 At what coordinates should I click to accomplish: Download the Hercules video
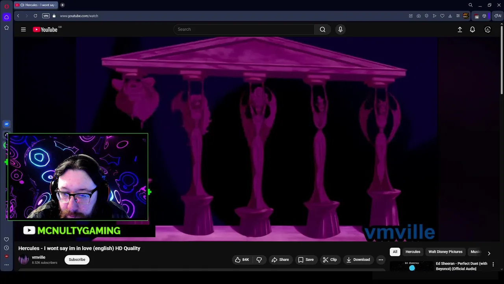[x=358, y=260]
